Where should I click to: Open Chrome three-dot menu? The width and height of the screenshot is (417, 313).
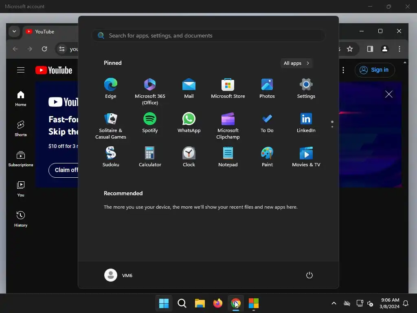(399, 49)
